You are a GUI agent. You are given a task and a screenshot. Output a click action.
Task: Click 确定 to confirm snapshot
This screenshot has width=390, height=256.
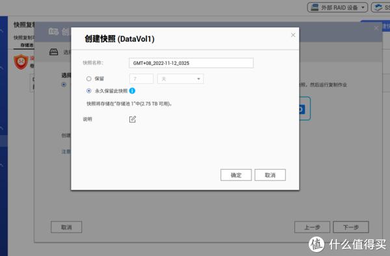coord(236,175)
